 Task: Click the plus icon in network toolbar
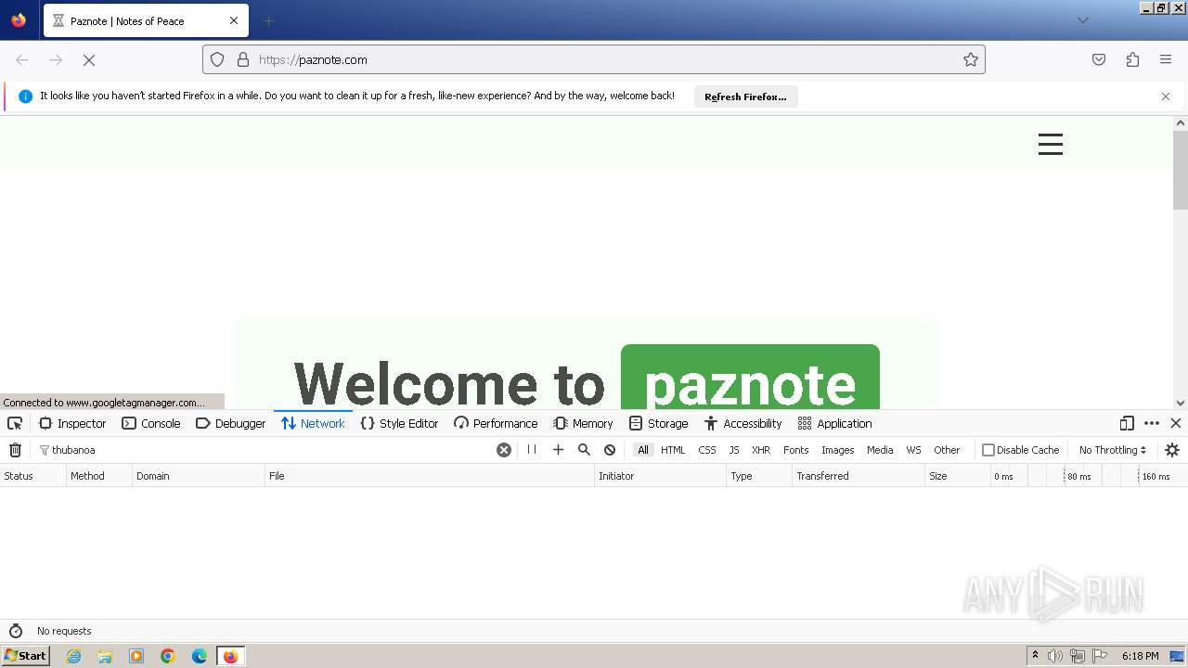point(558,449)
